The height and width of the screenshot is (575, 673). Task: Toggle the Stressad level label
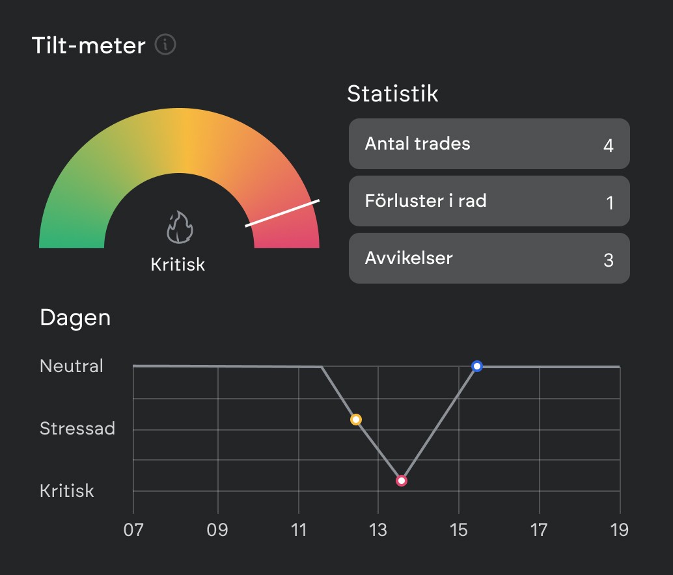coord(77,429)
